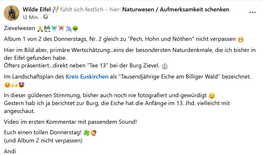
Task: Click the grinning emoji after "nicht verpassen"
Action: pyautogui.click(x=241, y=39)
